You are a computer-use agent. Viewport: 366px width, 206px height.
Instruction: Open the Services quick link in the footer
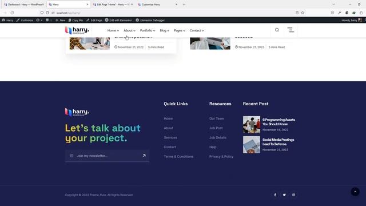[170, 137]
